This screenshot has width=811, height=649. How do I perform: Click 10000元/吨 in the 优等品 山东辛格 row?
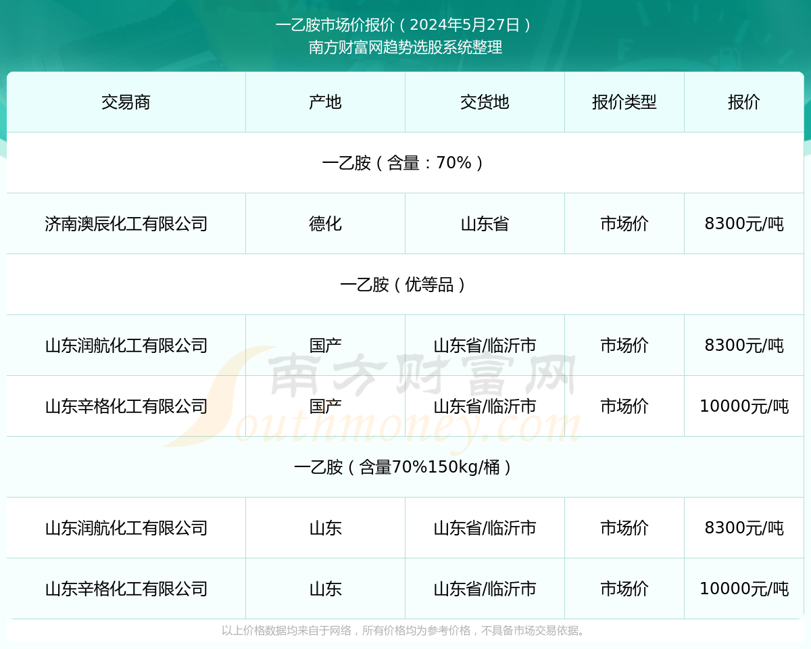744,406
